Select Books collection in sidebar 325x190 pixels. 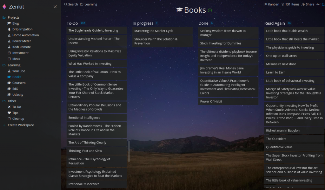tap(17, 77)
